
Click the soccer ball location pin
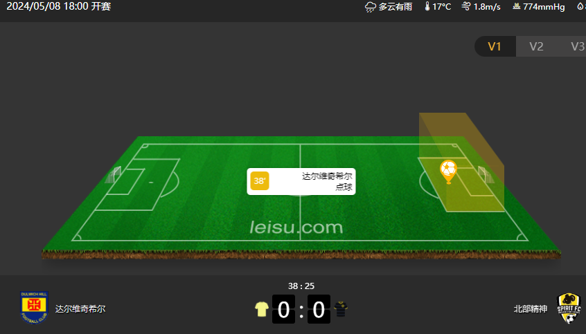[x=448, y=171]
